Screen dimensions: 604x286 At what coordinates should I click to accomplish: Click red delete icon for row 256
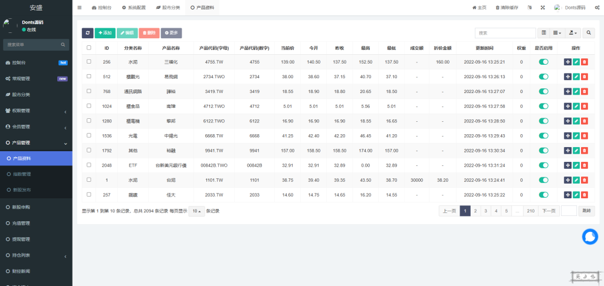[x=584, y=62]
